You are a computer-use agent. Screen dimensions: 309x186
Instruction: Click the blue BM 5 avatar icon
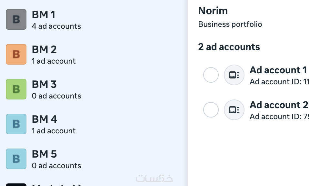16,159
